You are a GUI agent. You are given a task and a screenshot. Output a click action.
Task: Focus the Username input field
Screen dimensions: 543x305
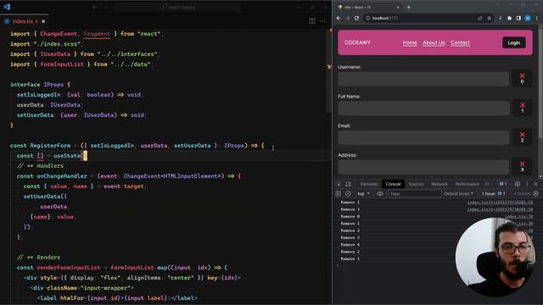point(423,79)
